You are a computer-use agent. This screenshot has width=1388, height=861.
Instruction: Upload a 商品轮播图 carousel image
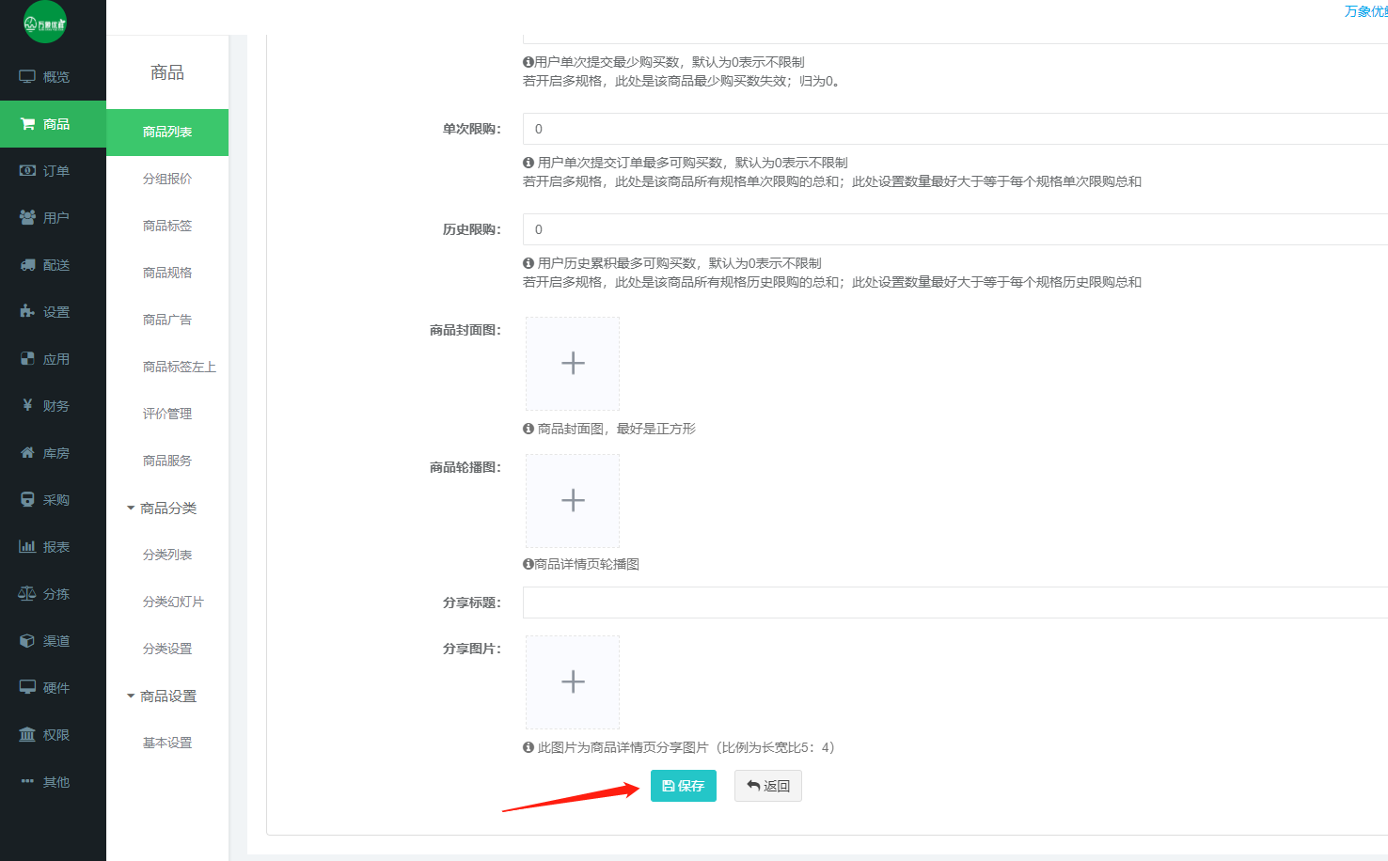(x=573, y=501)
